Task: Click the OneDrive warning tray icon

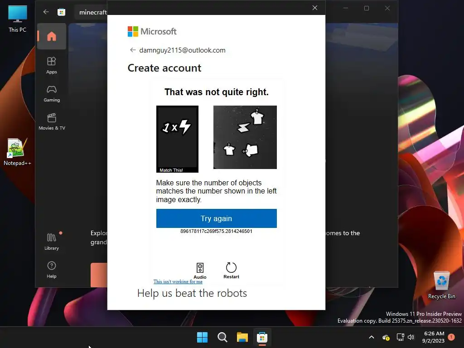Action: click(x=386, y=337)
